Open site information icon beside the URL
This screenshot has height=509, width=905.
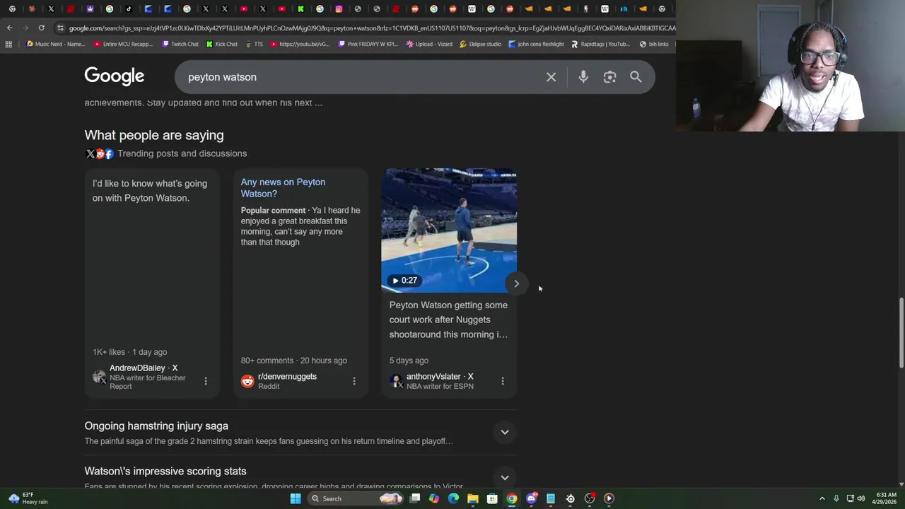(x=61, y=28)
